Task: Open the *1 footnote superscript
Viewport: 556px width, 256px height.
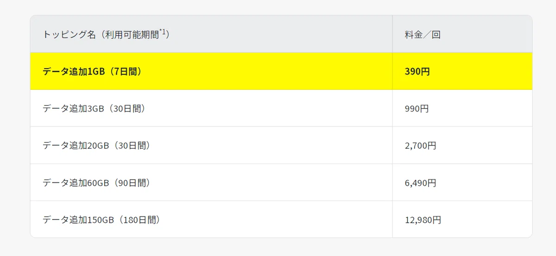Action: click(x=163, y=32)
